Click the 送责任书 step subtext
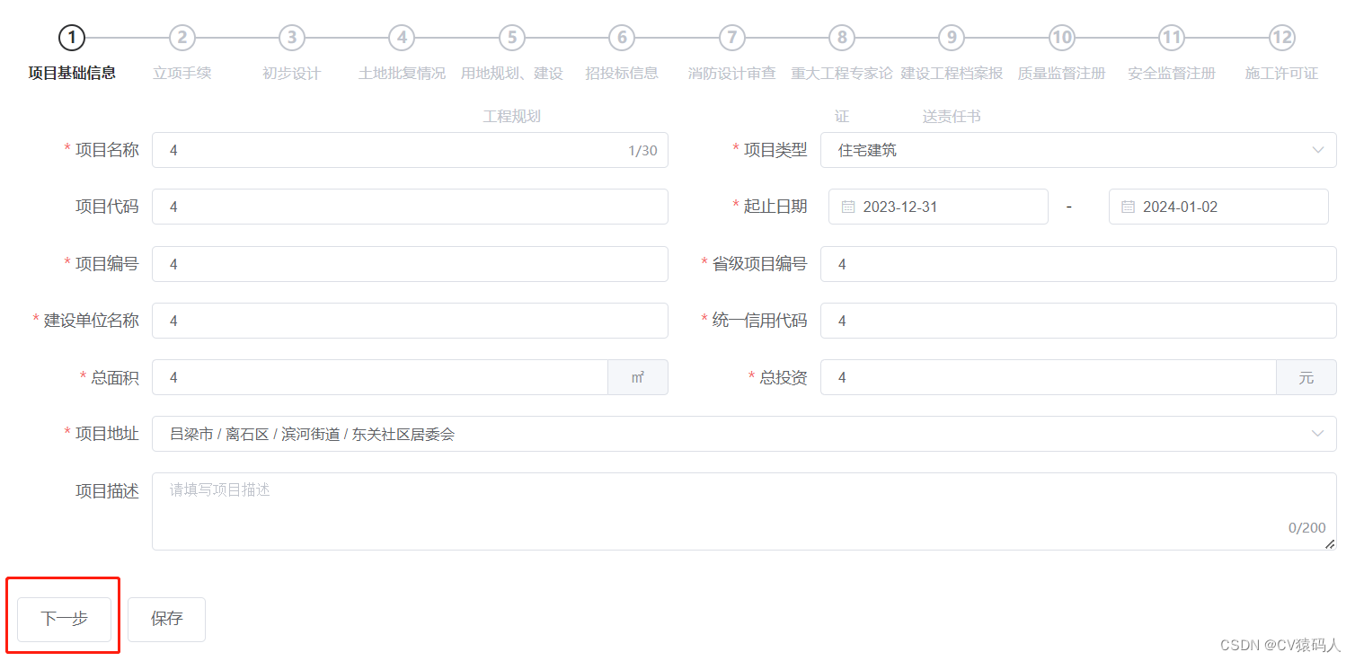Image resolution: width=1355 pixels, height=661 pixels. [952, 117]
